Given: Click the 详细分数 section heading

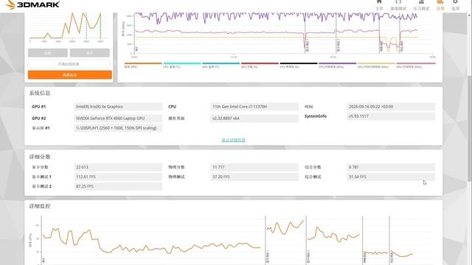Looking at the screenshot, I should (x=40, y=157).
